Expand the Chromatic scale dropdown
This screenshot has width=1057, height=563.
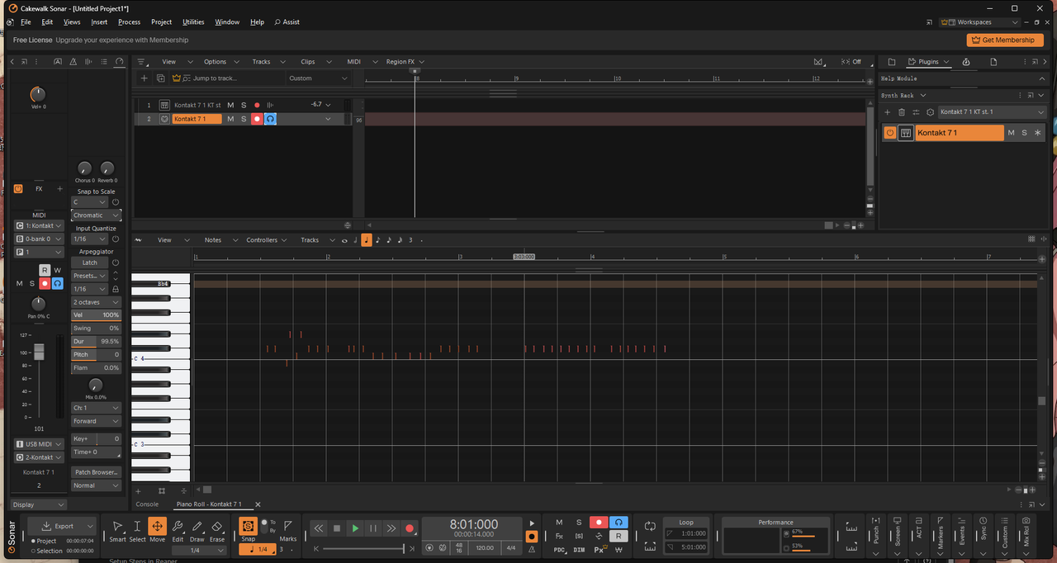(x=96, y=215)
